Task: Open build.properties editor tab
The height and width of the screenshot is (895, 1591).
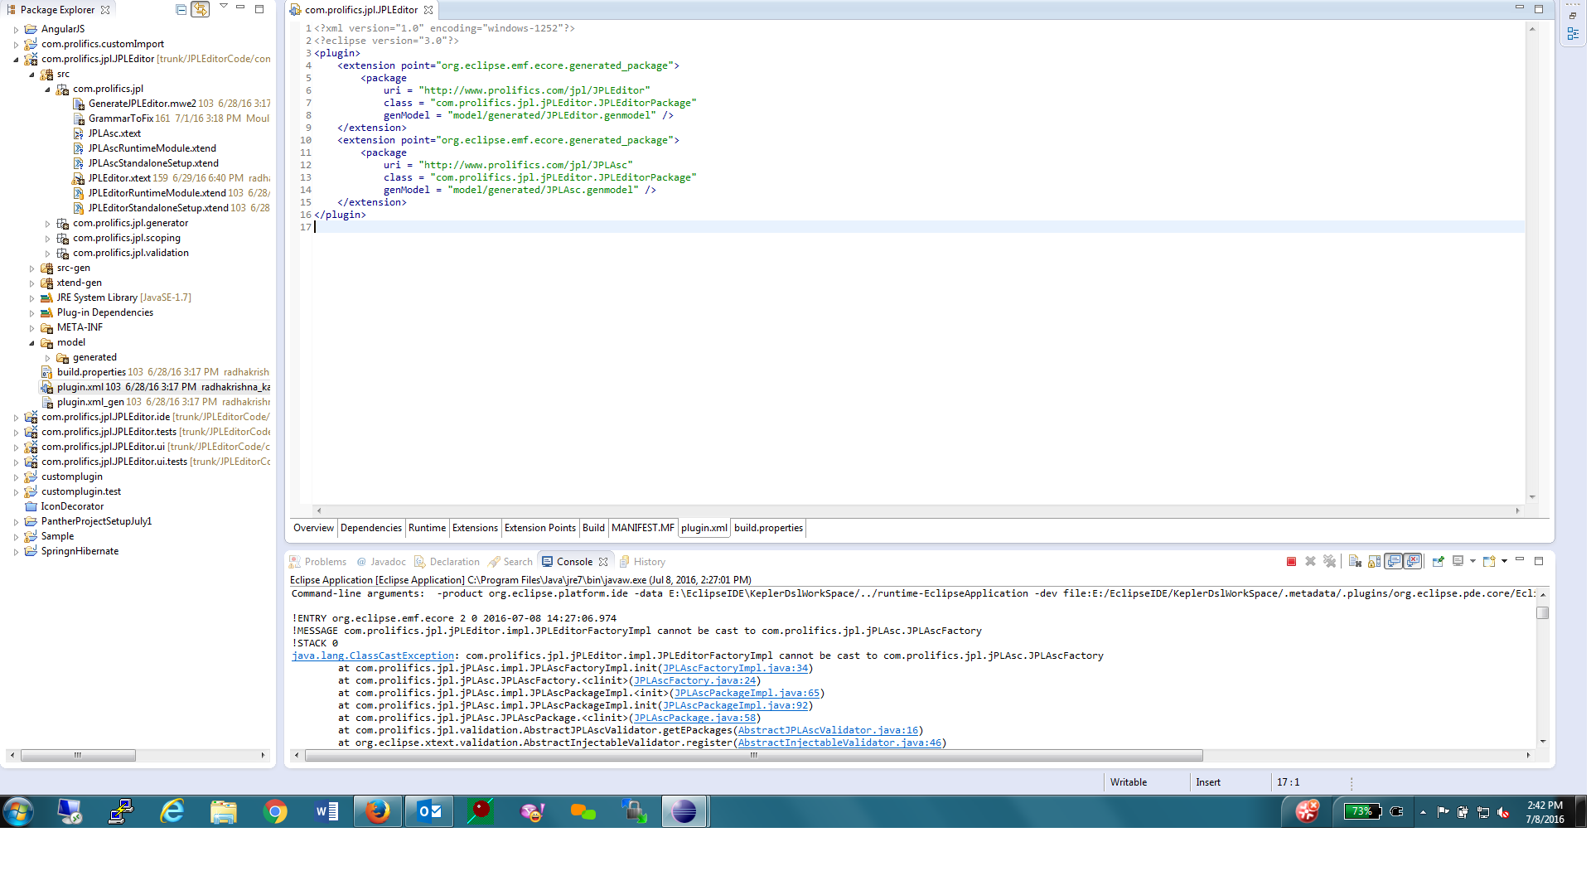Action: tap(768, 528)
